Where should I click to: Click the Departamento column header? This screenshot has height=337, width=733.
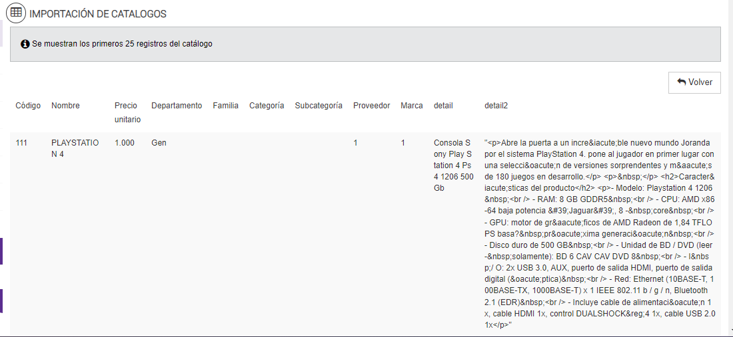point(177,106)
